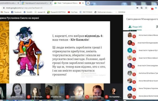Open a new browser tab

coord(88,3)
